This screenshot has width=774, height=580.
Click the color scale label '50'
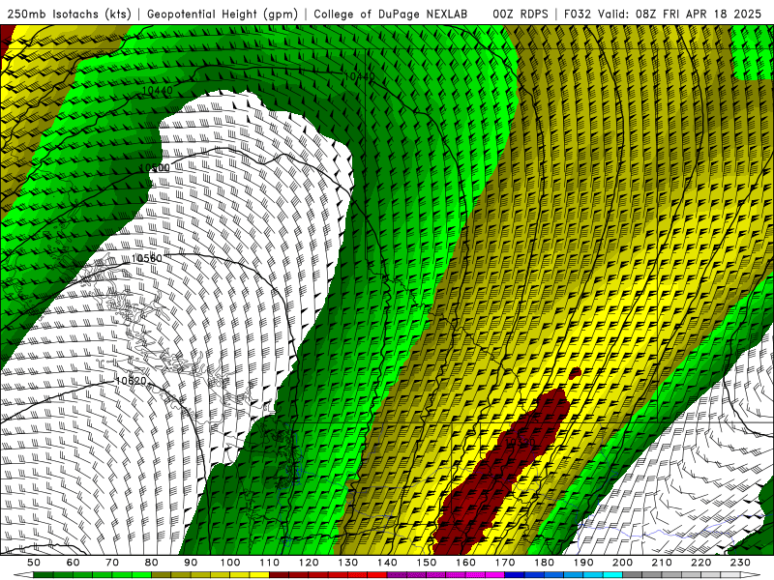(34, 563)
